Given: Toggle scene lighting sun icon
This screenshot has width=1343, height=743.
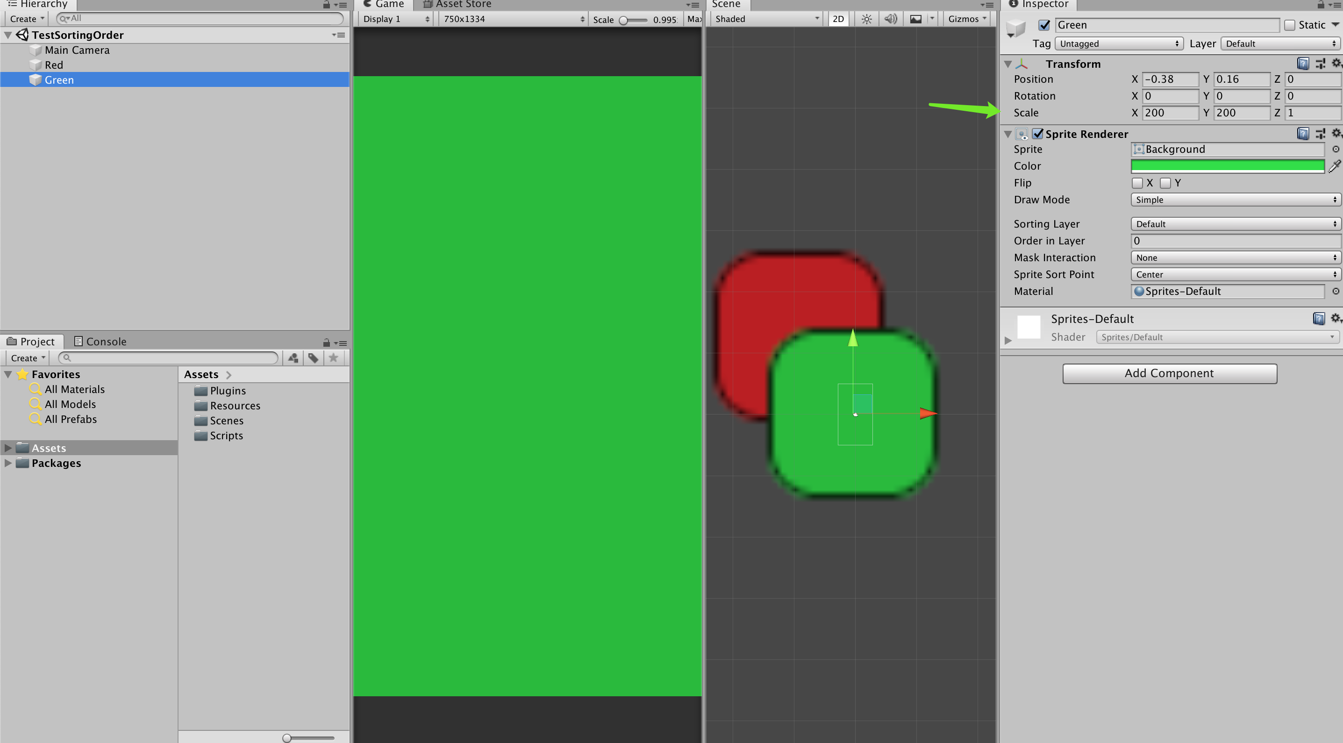Looking at the screenshot, I should point(866,19).
